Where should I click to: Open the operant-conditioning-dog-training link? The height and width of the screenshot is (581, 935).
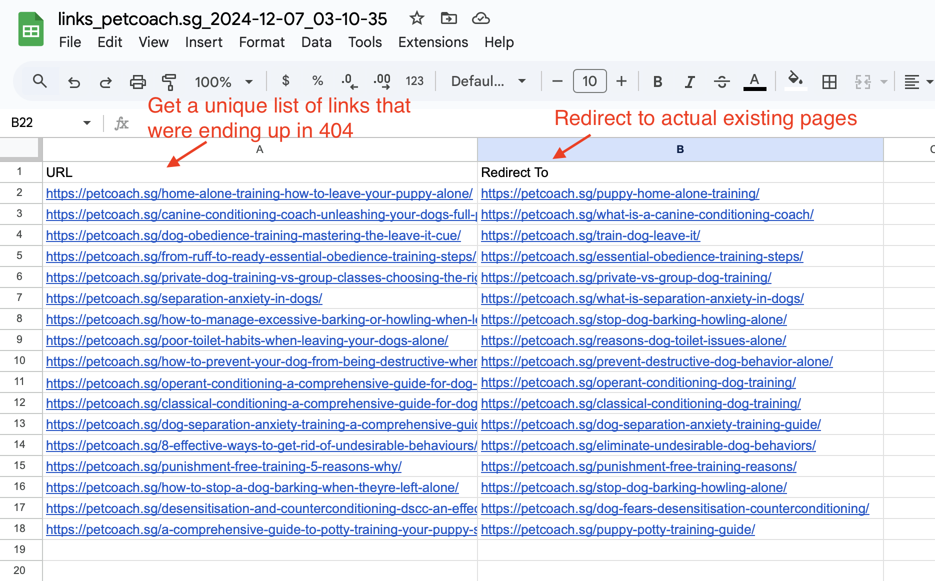click(x=638, y=382)
